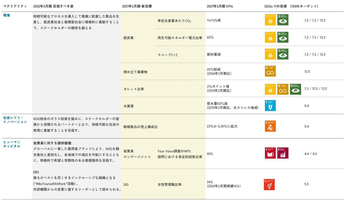Click the 24% KPI value
This screenshot has height=201, width=346.
point(210,182)
